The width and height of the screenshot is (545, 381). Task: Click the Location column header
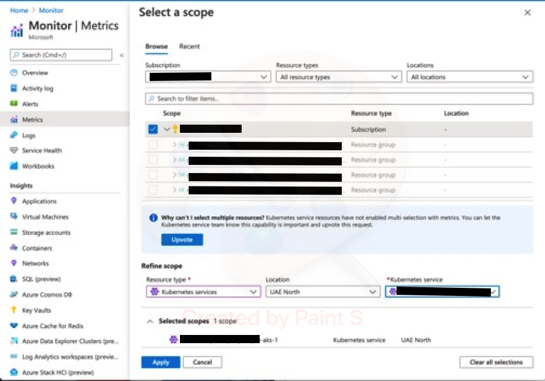tap(456, 114)
